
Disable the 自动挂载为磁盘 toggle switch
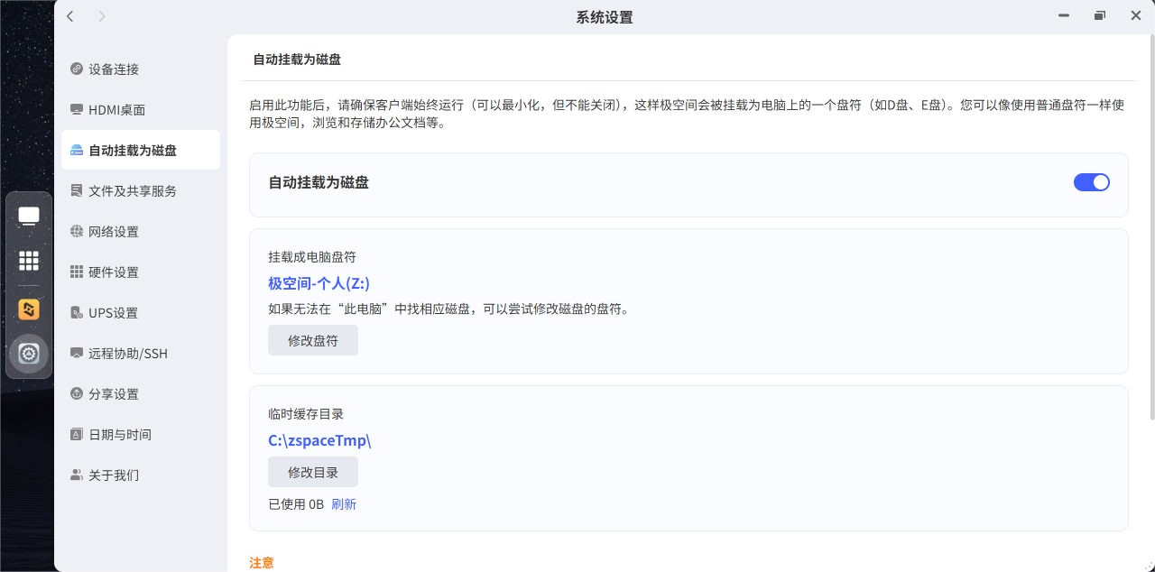1091,182
